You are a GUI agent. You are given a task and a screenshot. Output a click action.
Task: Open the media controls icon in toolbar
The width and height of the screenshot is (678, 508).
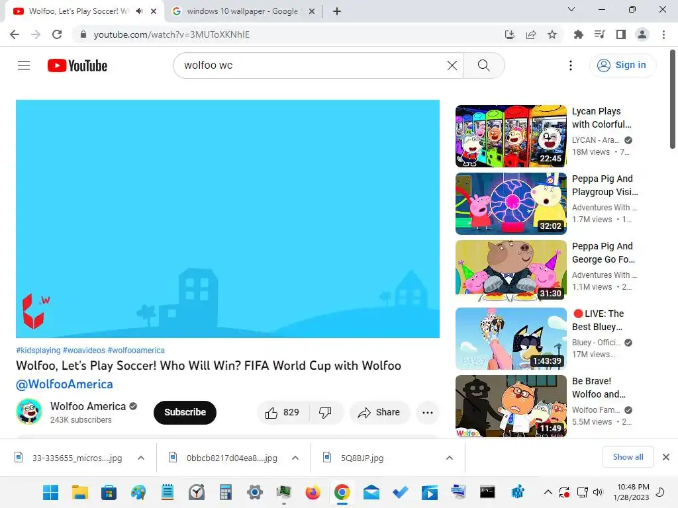599,34
